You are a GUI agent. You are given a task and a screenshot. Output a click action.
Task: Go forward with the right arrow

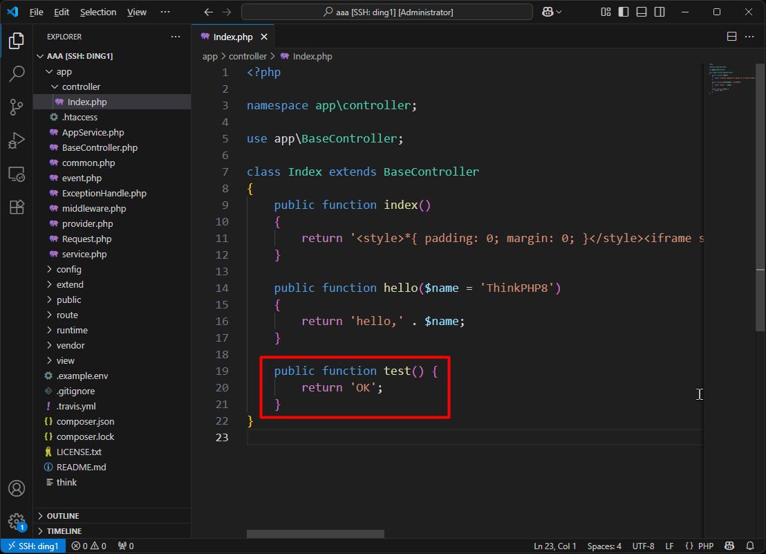coord(227,12)
